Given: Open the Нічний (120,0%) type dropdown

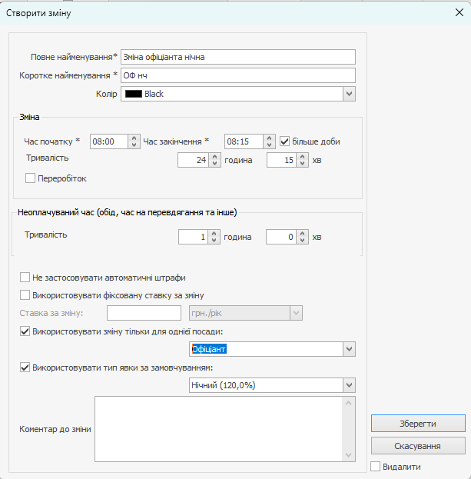Looking at the screenshot, I should tap(349, 384).
